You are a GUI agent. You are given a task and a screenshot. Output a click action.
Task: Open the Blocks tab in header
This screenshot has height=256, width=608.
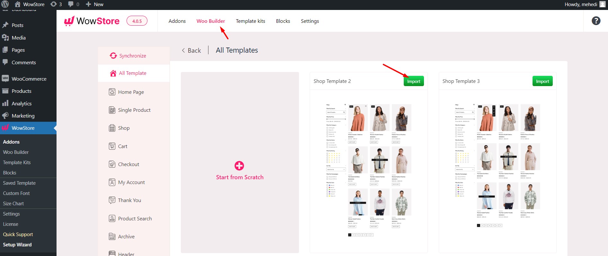coord(283,21)
